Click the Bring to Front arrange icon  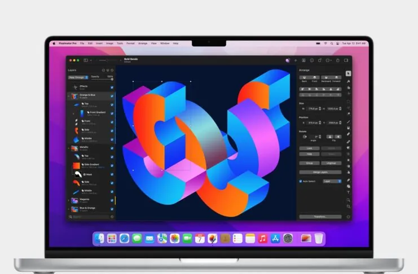coord(315,78)
